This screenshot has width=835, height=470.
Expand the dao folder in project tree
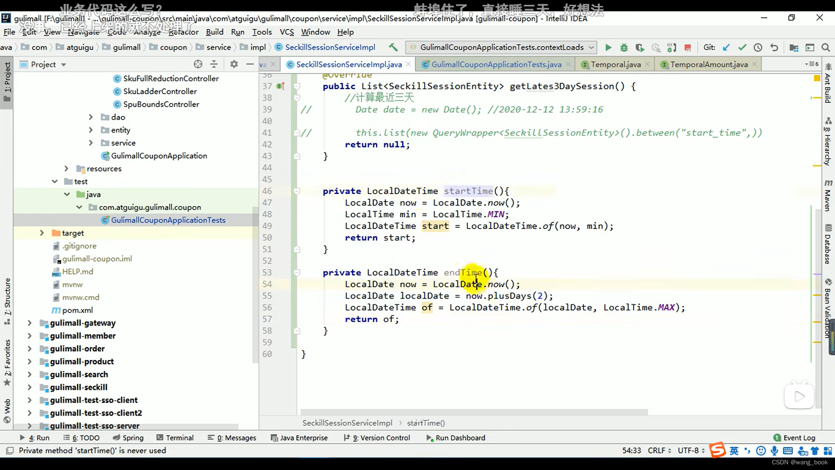(x=90, y=117)
